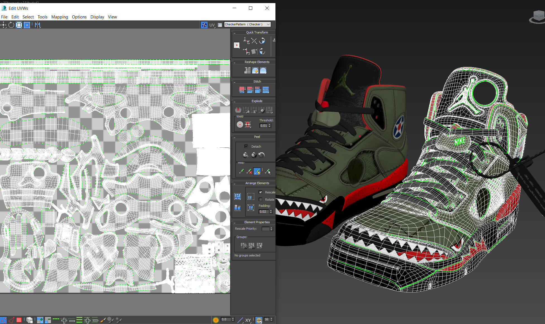Click the Mirror horizontal tool icon
This screenshot has width=545, height=324.
(37, 25)
